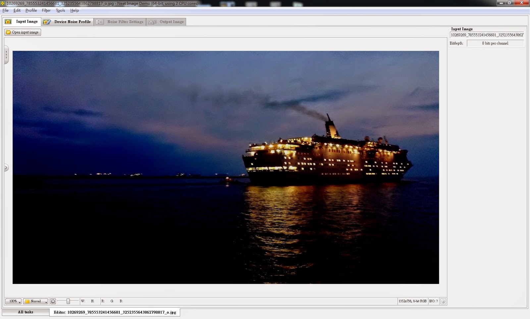Click the 8 bits per channel field
This screenshot has width=530, height=319.
point(495,43)
